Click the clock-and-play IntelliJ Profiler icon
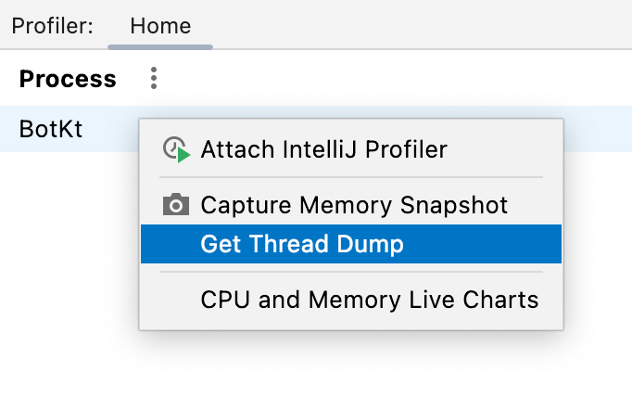The width and height of the screenshot is (632, 397). (x=176, y=149)
